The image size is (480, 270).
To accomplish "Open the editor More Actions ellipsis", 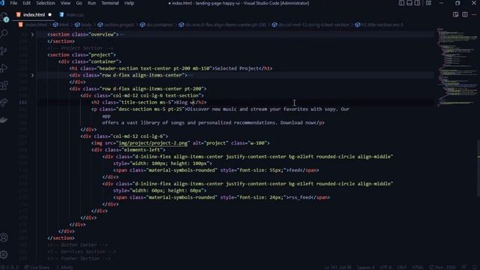I will click(x=474, y=15).
